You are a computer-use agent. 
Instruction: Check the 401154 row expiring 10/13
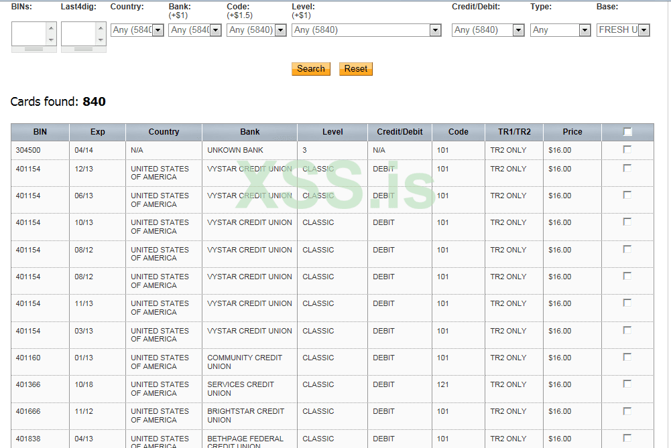[x=627, y=222]
